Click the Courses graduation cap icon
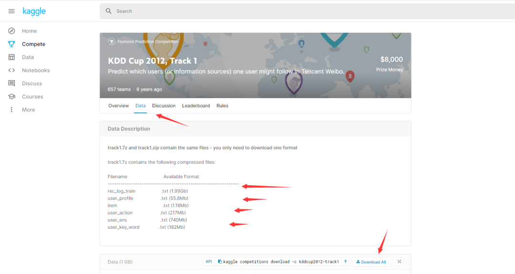 click(x=11, y=96)
